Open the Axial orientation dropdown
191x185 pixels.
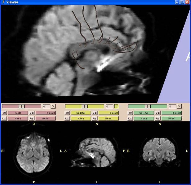(x=18, y=113)
